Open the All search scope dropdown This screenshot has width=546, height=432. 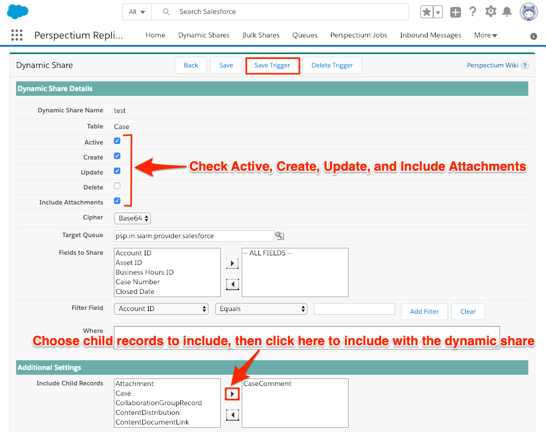click(x=137, y=12)
